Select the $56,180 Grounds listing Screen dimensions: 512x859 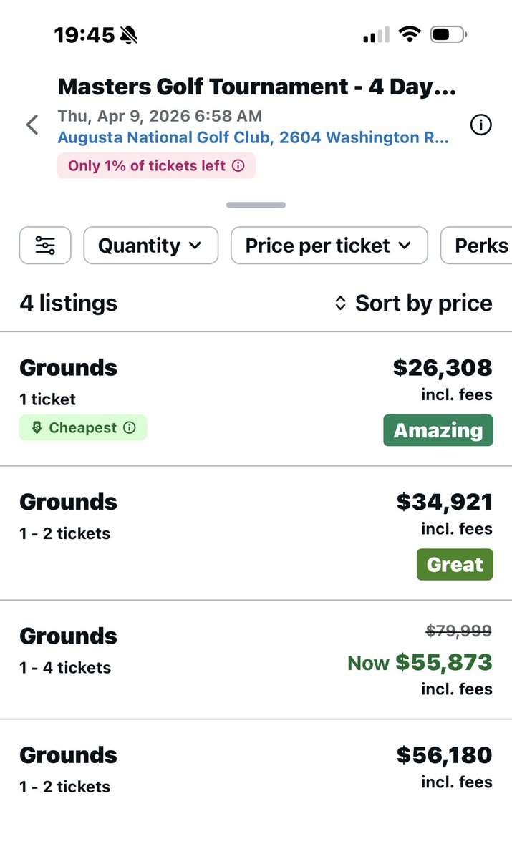(x=215, y=770)
